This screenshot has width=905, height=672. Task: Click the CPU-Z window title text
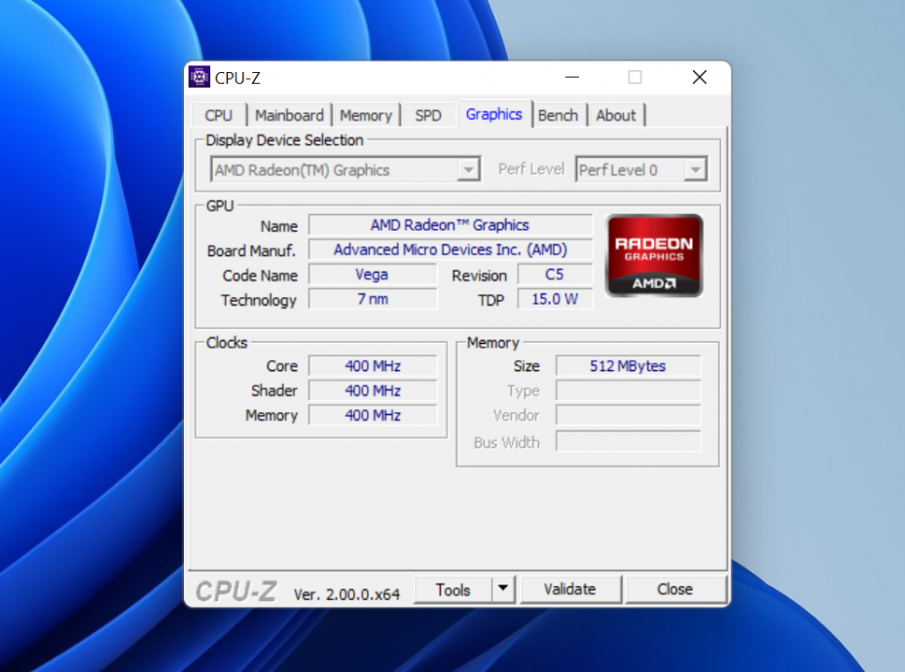pyautogui.click(x=237, y=78)
